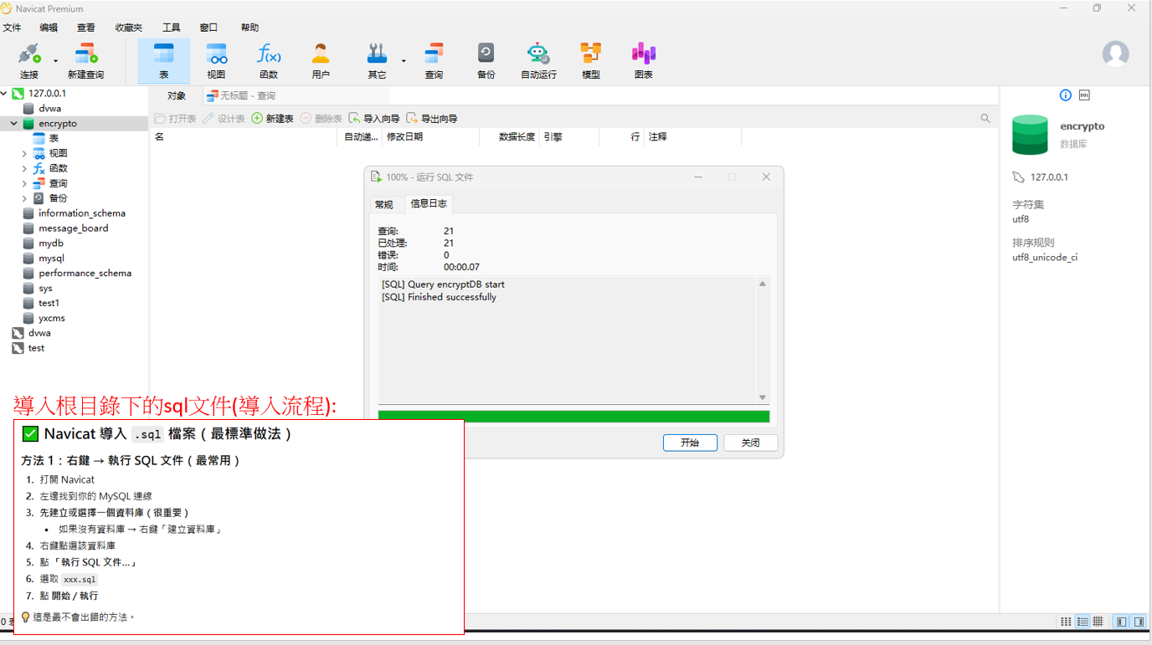Screen dimensions: 1152x645
Task: Click the Function (函数) toolbar icon
Action: click(268, 61)
